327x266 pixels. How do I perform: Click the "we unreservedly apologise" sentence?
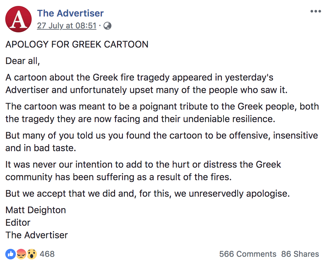tap(148, 193)
